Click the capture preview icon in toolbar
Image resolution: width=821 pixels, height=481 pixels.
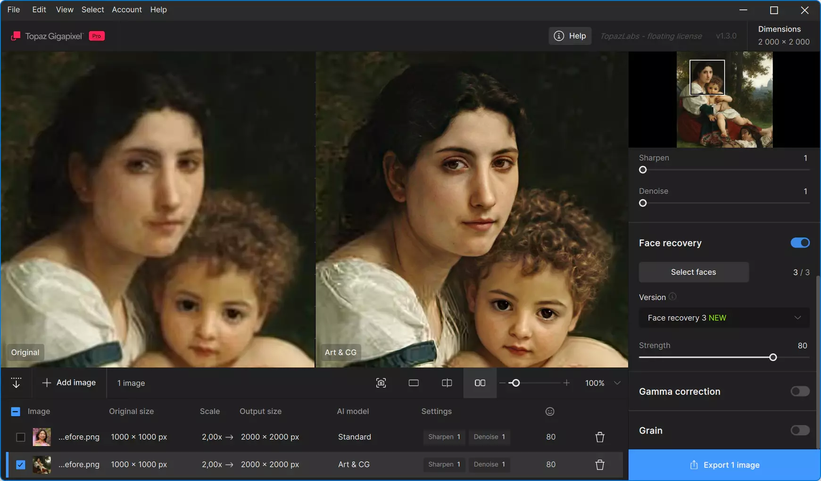click(381, 383)
